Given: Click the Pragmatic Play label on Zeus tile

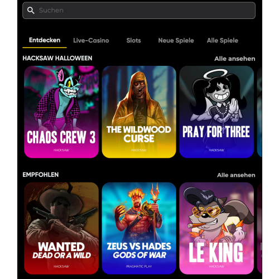Looking at the screenshot, I should click(139, 266).
